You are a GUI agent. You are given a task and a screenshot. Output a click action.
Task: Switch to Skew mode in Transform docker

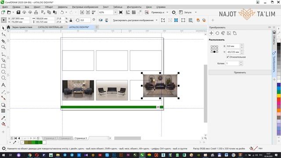(x=234, y=33)
